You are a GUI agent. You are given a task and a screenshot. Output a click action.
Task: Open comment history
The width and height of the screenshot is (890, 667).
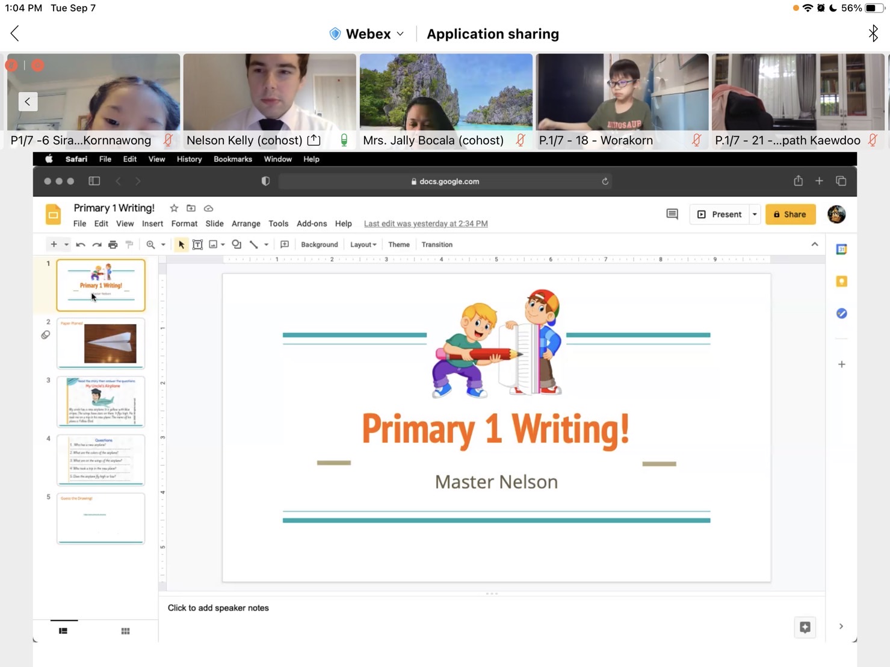coord(672,214)
